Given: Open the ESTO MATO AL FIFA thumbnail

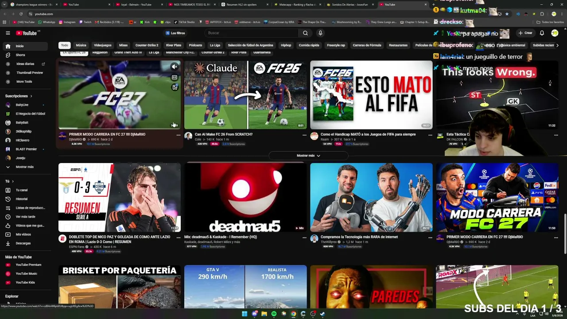Looking at the screenshot, I should (371, 95).
